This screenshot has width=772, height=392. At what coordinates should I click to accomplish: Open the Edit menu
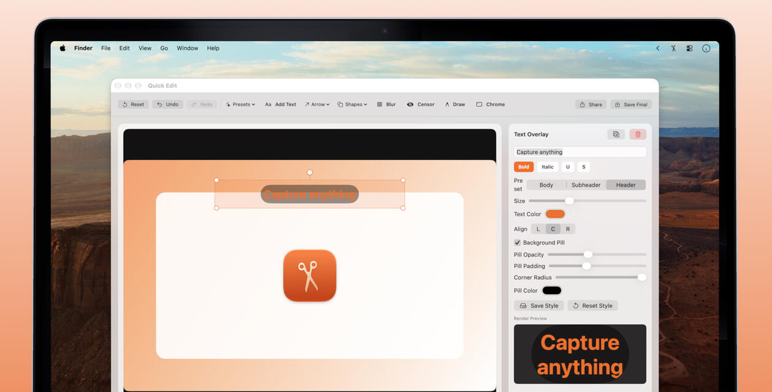click(x=124, y=48)
